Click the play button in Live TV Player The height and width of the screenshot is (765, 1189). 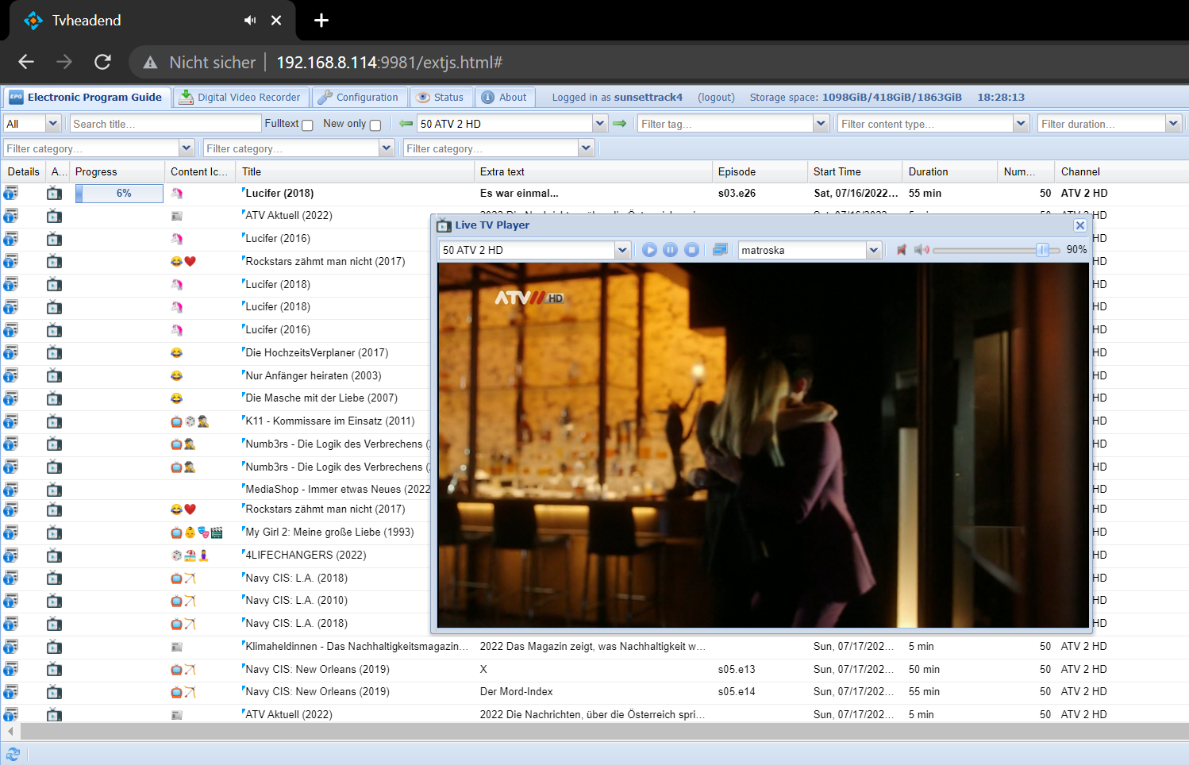pos(649,250)
